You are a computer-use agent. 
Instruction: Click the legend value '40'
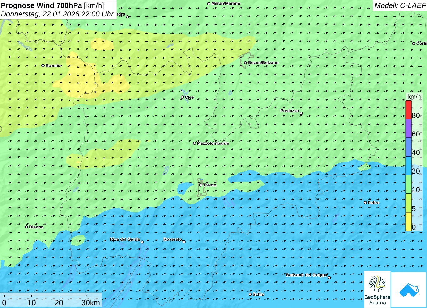coord(416,153)
